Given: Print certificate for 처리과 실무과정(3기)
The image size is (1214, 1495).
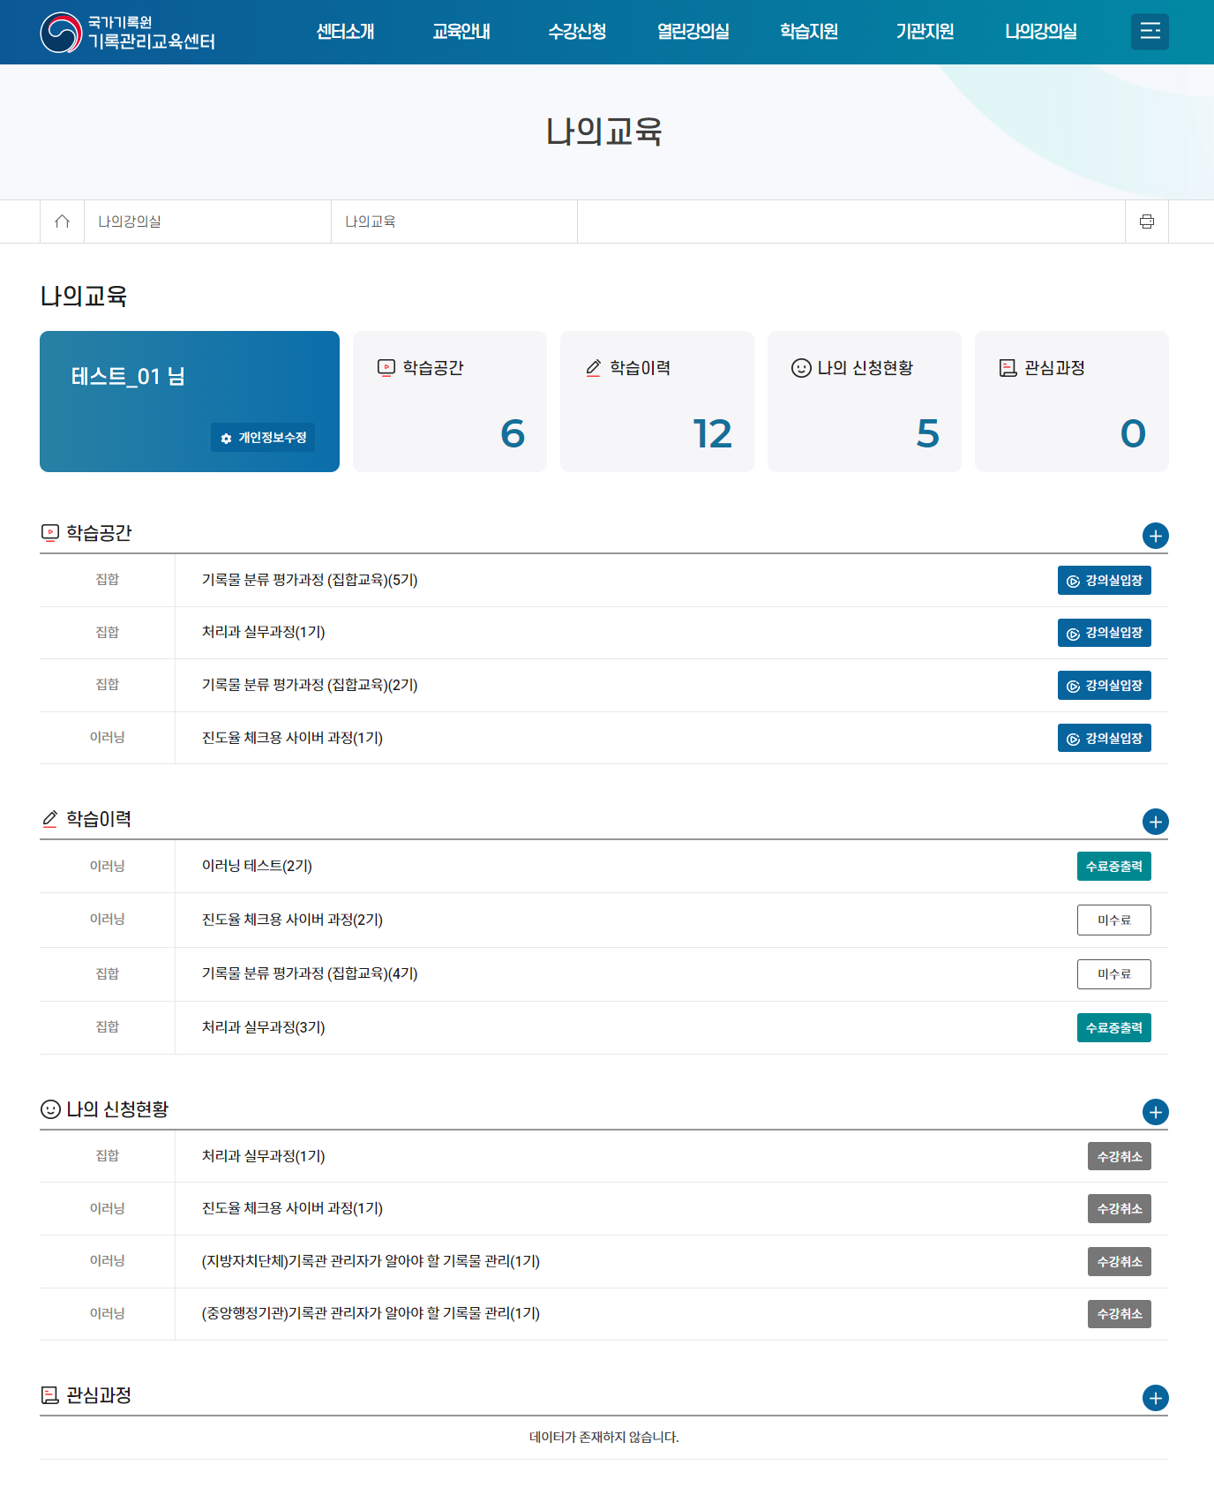Looking at the screenshot, I should pos(1114,1028).
